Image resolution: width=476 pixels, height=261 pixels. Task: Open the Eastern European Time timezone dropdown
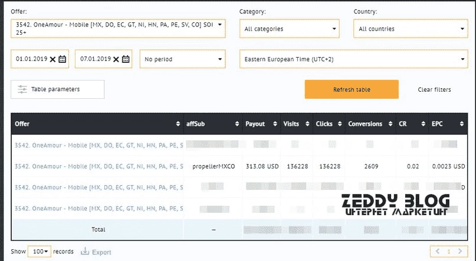[354, 59]
